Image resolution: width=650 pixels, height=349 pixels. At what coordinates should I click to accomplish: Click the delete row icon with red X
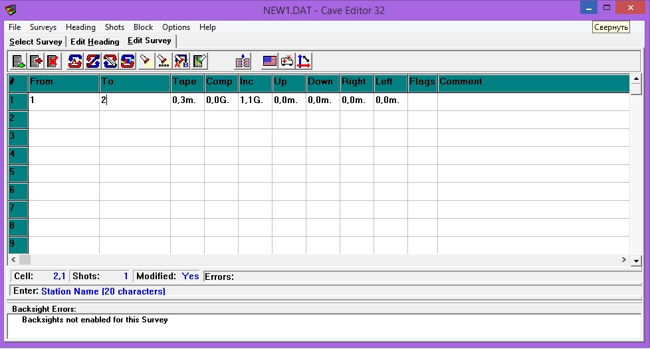53,62
